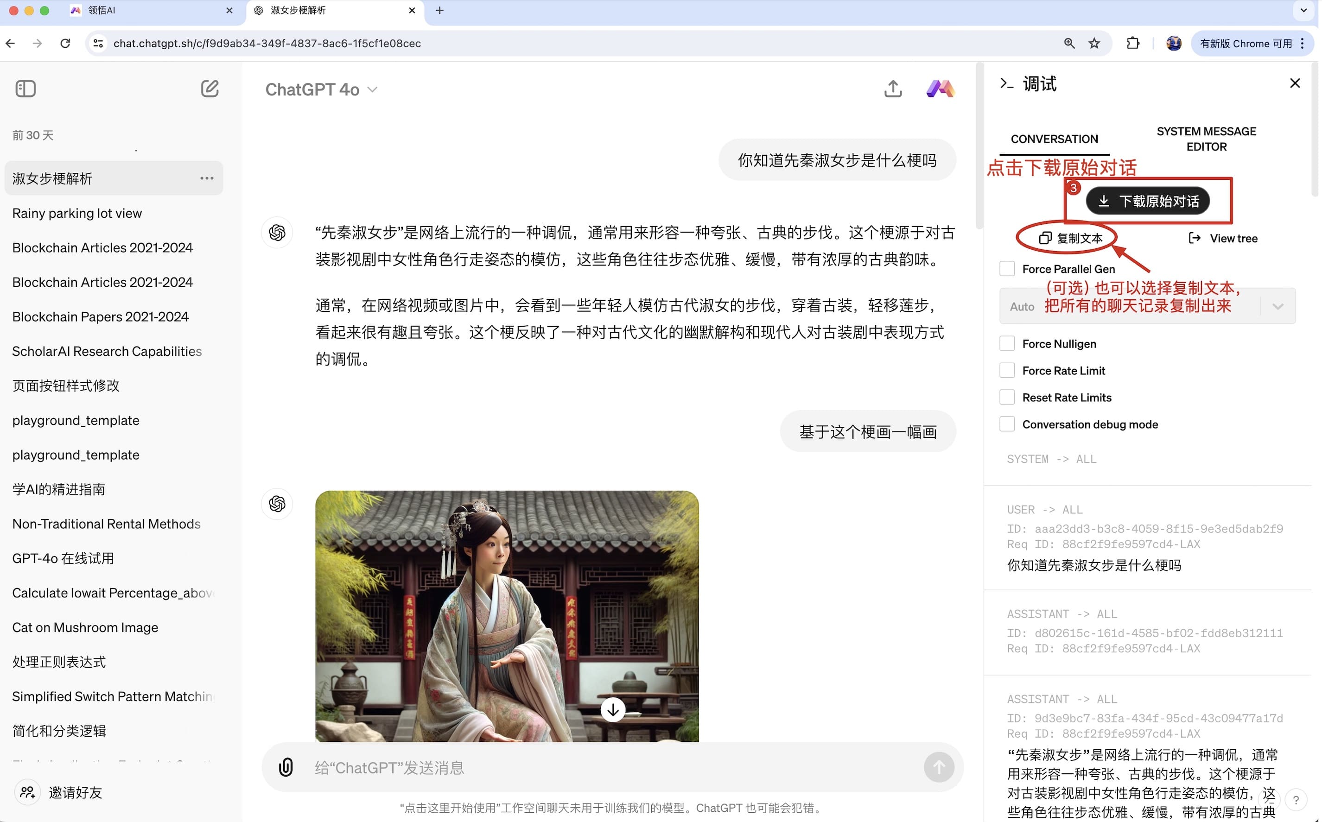Bookmark the page with the star icon
The image size is (1322, 822).
pos(1094,44)
